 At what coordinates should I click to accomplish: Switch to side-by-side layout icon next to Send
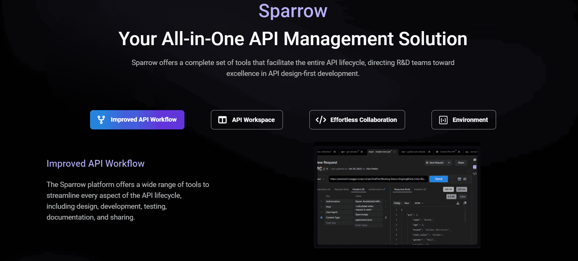459,179
